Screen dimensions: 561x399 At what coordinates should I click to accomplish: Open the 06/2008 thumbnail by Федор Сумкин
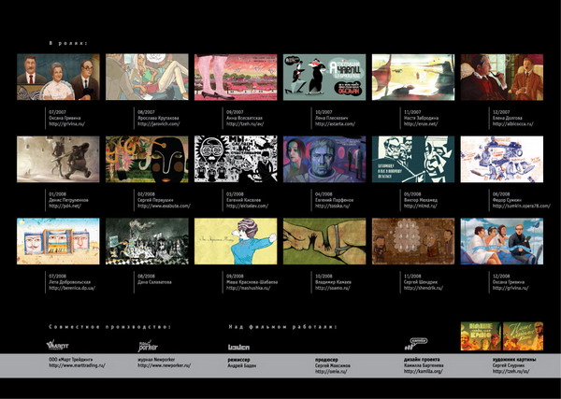tap(501, 159)
